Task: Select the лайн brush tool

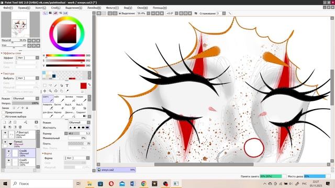Action: [x=59, y=99]
